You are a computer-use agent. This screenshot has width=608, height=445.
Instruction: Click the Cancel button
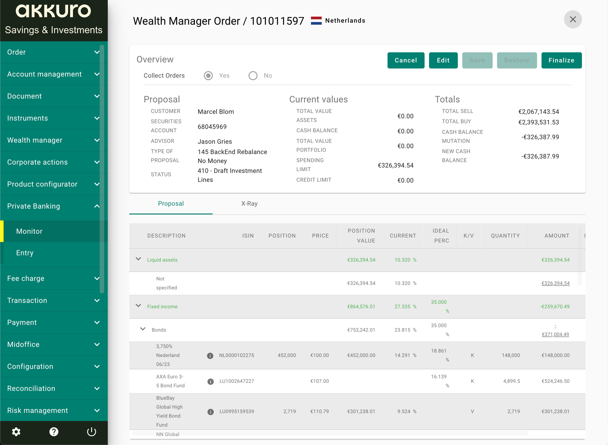tap(406, 60)
